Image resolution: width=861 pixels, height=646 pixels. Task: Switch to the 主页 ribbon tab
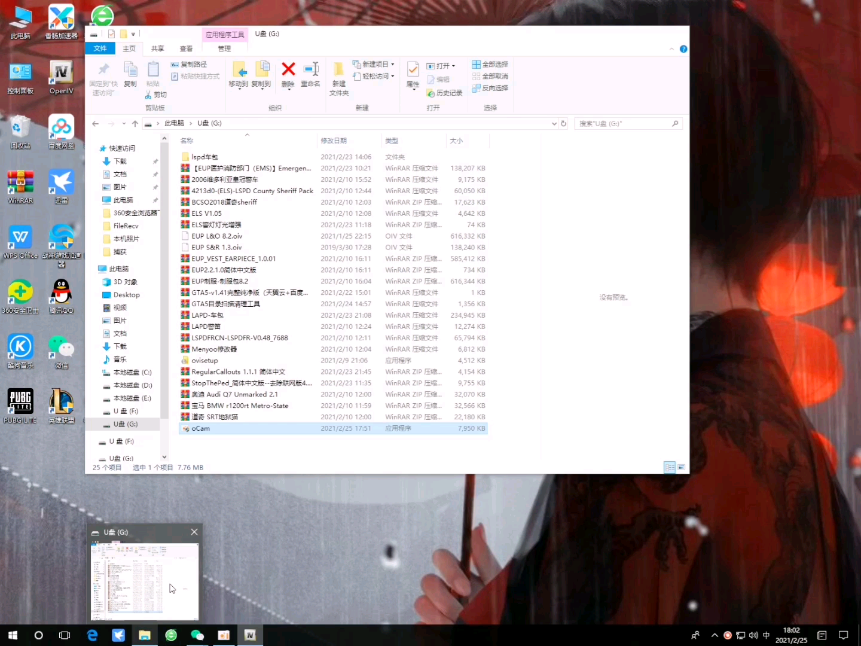click(129, 49)
